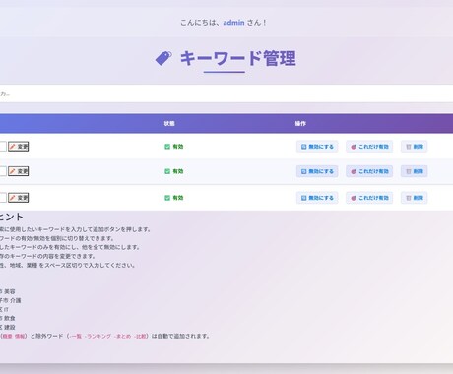Click hint line ending 個別に切り替えできます
The width and height of the screenshot is (453, 374).
(x=57, y=238)
